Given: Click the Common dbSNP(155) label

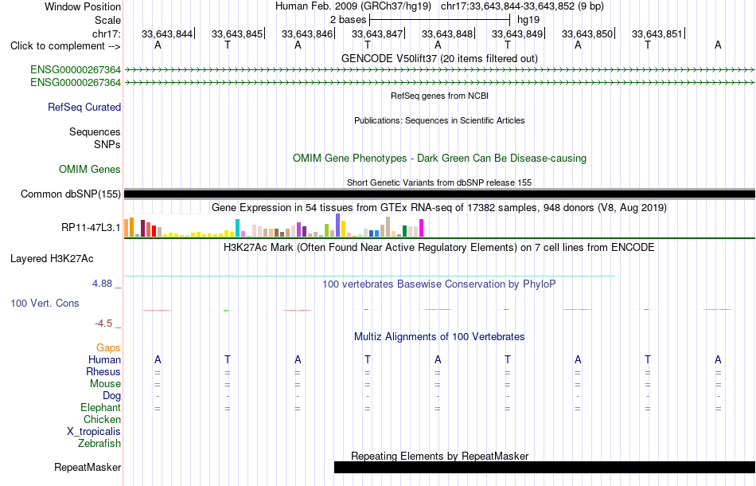Looking at the screenshot, I should tap(71, 194).
